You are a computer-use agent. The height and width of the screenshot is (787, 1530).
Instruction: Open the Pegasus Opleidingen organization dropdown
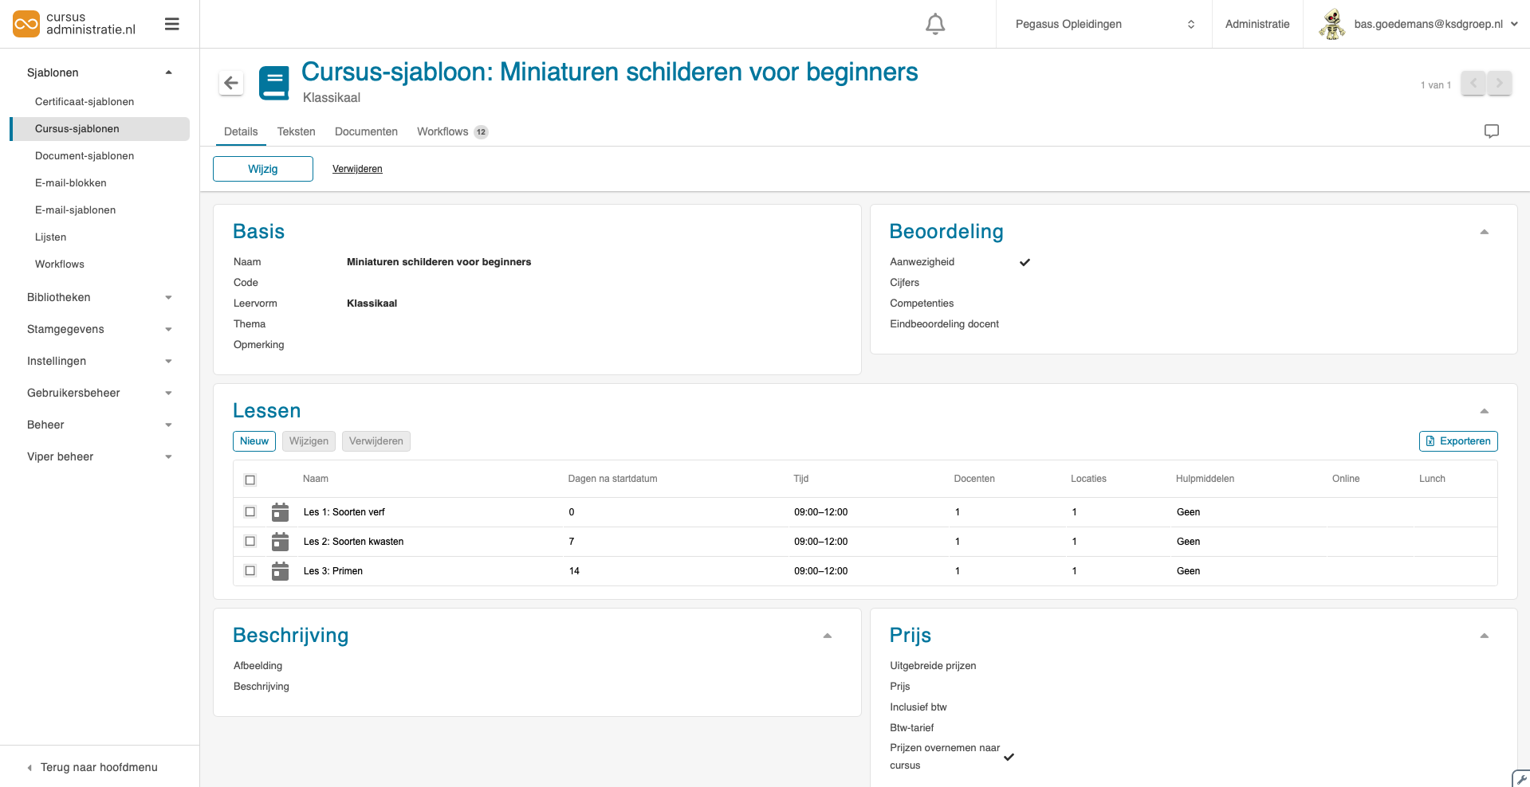[1103, 24]
